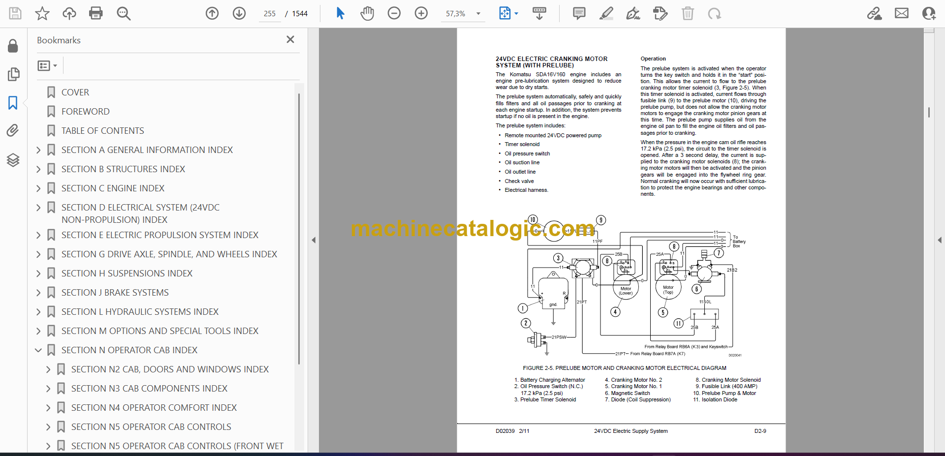945x456 pixels.
Task: Click the rotate/redo arrow icon
Action: (x=715, y=13)
